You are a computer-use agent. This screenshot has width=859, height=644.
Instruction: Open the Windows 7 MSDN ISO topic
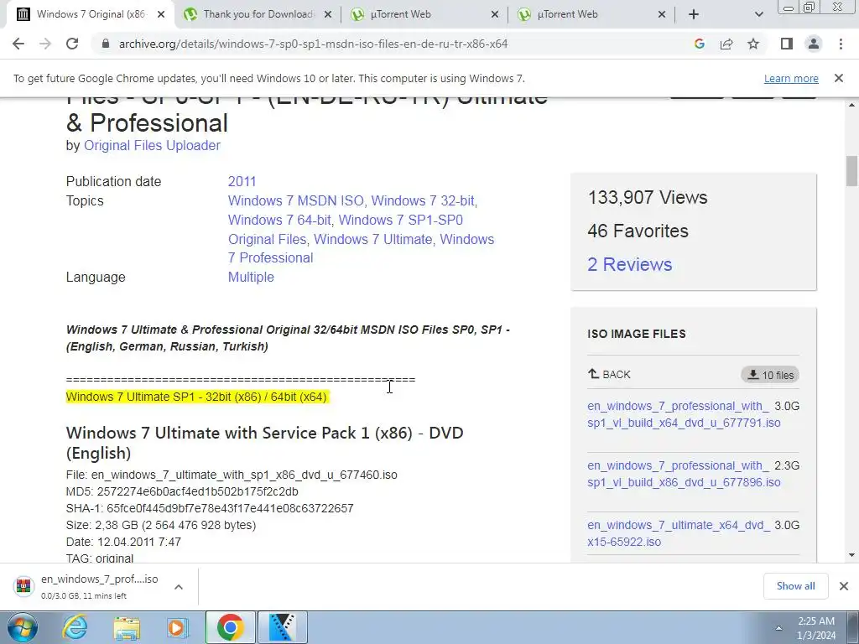[296, 201]
